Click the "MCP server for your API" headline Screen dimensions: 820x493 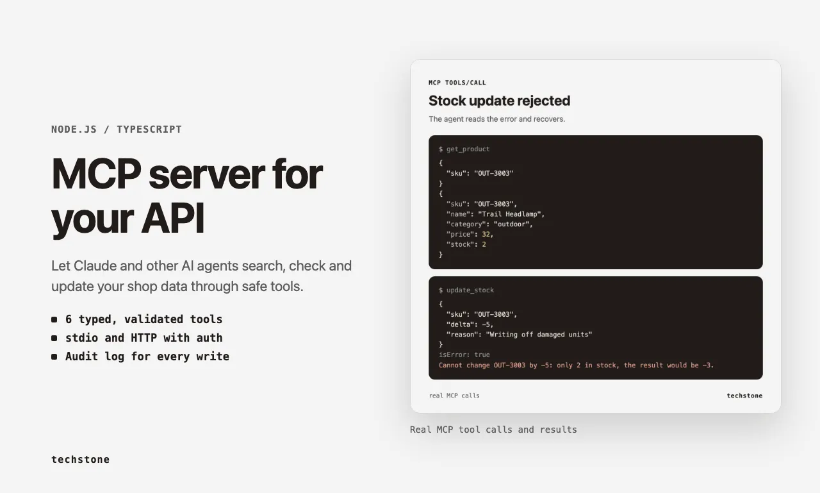[187, 196]
